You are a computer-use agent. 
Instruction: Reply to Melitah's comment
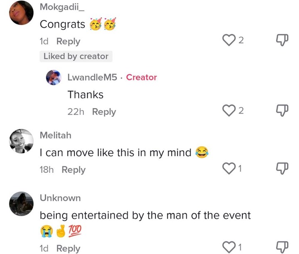[74, 170]
